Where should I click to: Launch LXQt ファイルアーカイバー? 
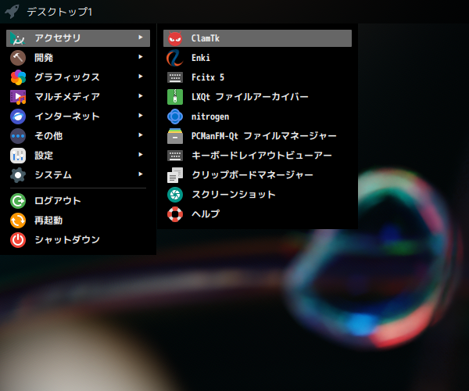pos(257,97)
